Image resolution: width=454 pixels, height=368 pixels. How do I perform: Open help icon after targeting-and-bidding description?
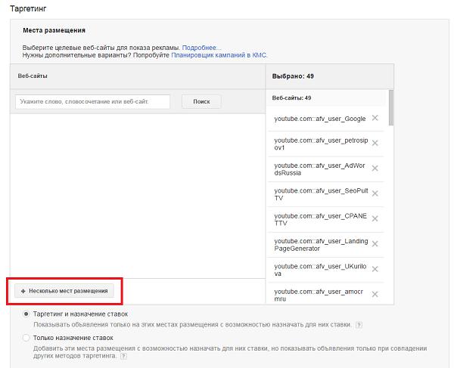pyautogui.click(x=359, y=325)
